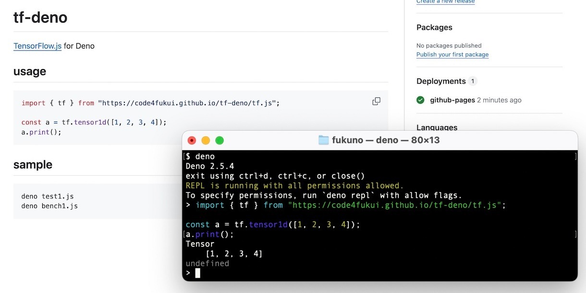
Task: Follow the Create a new release link
Action: point(445,2)
